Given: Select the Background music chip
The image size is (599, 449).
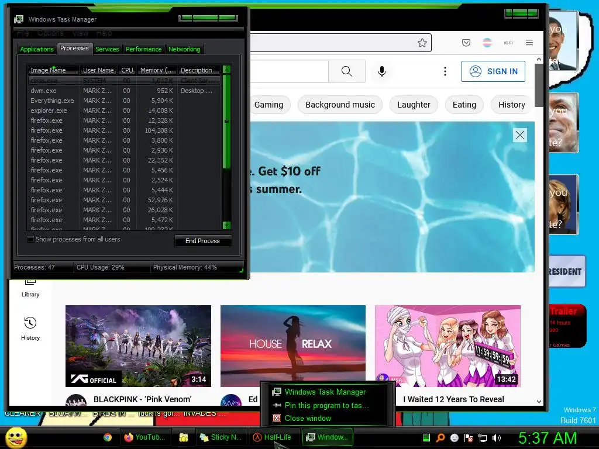Looking at the screenshot, I should tap(340, 105).
